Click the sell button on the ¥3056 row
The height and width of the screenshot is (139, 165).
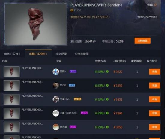tap(154, 127)
